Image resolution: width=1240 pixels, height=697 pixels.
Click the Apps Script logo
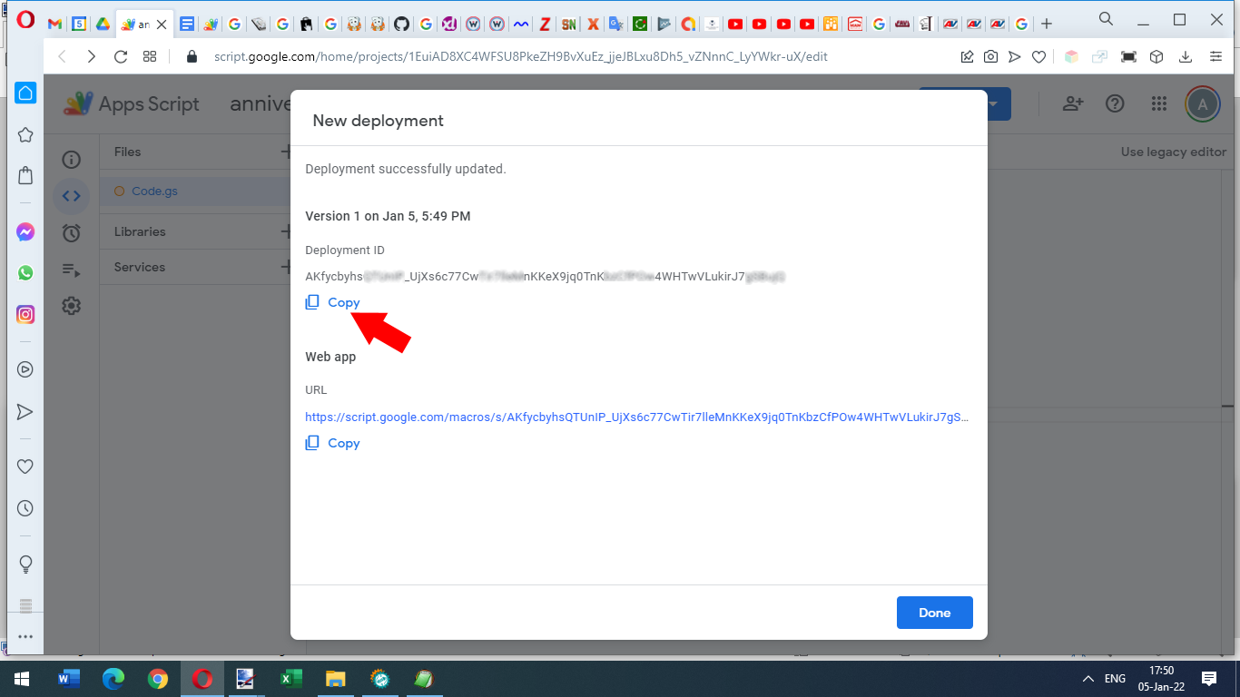(x=131, y=103)
